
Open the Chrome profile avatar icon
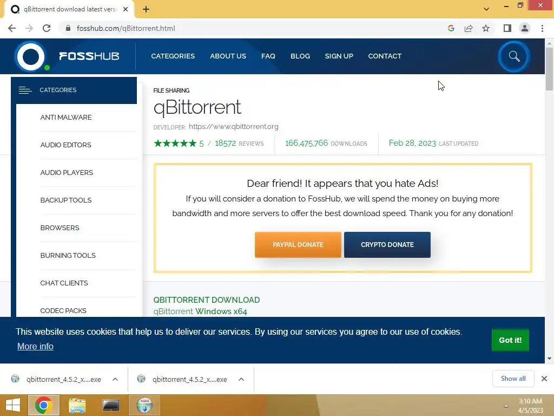tap(525, 28)
